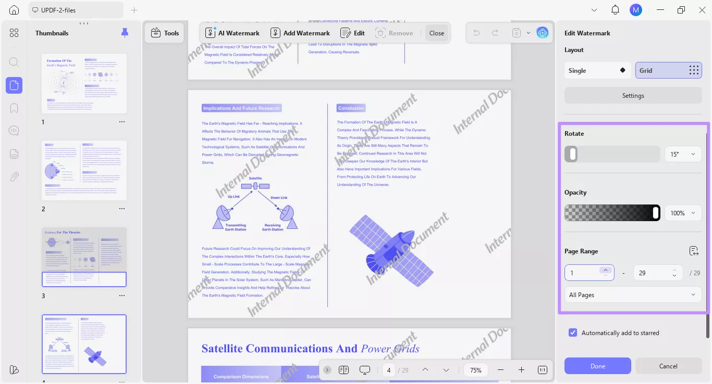Image resolution: width=712 pixels, height=384 pixels.
Task: Expand the opacity percentage dropdown
Action: [683, 213]
